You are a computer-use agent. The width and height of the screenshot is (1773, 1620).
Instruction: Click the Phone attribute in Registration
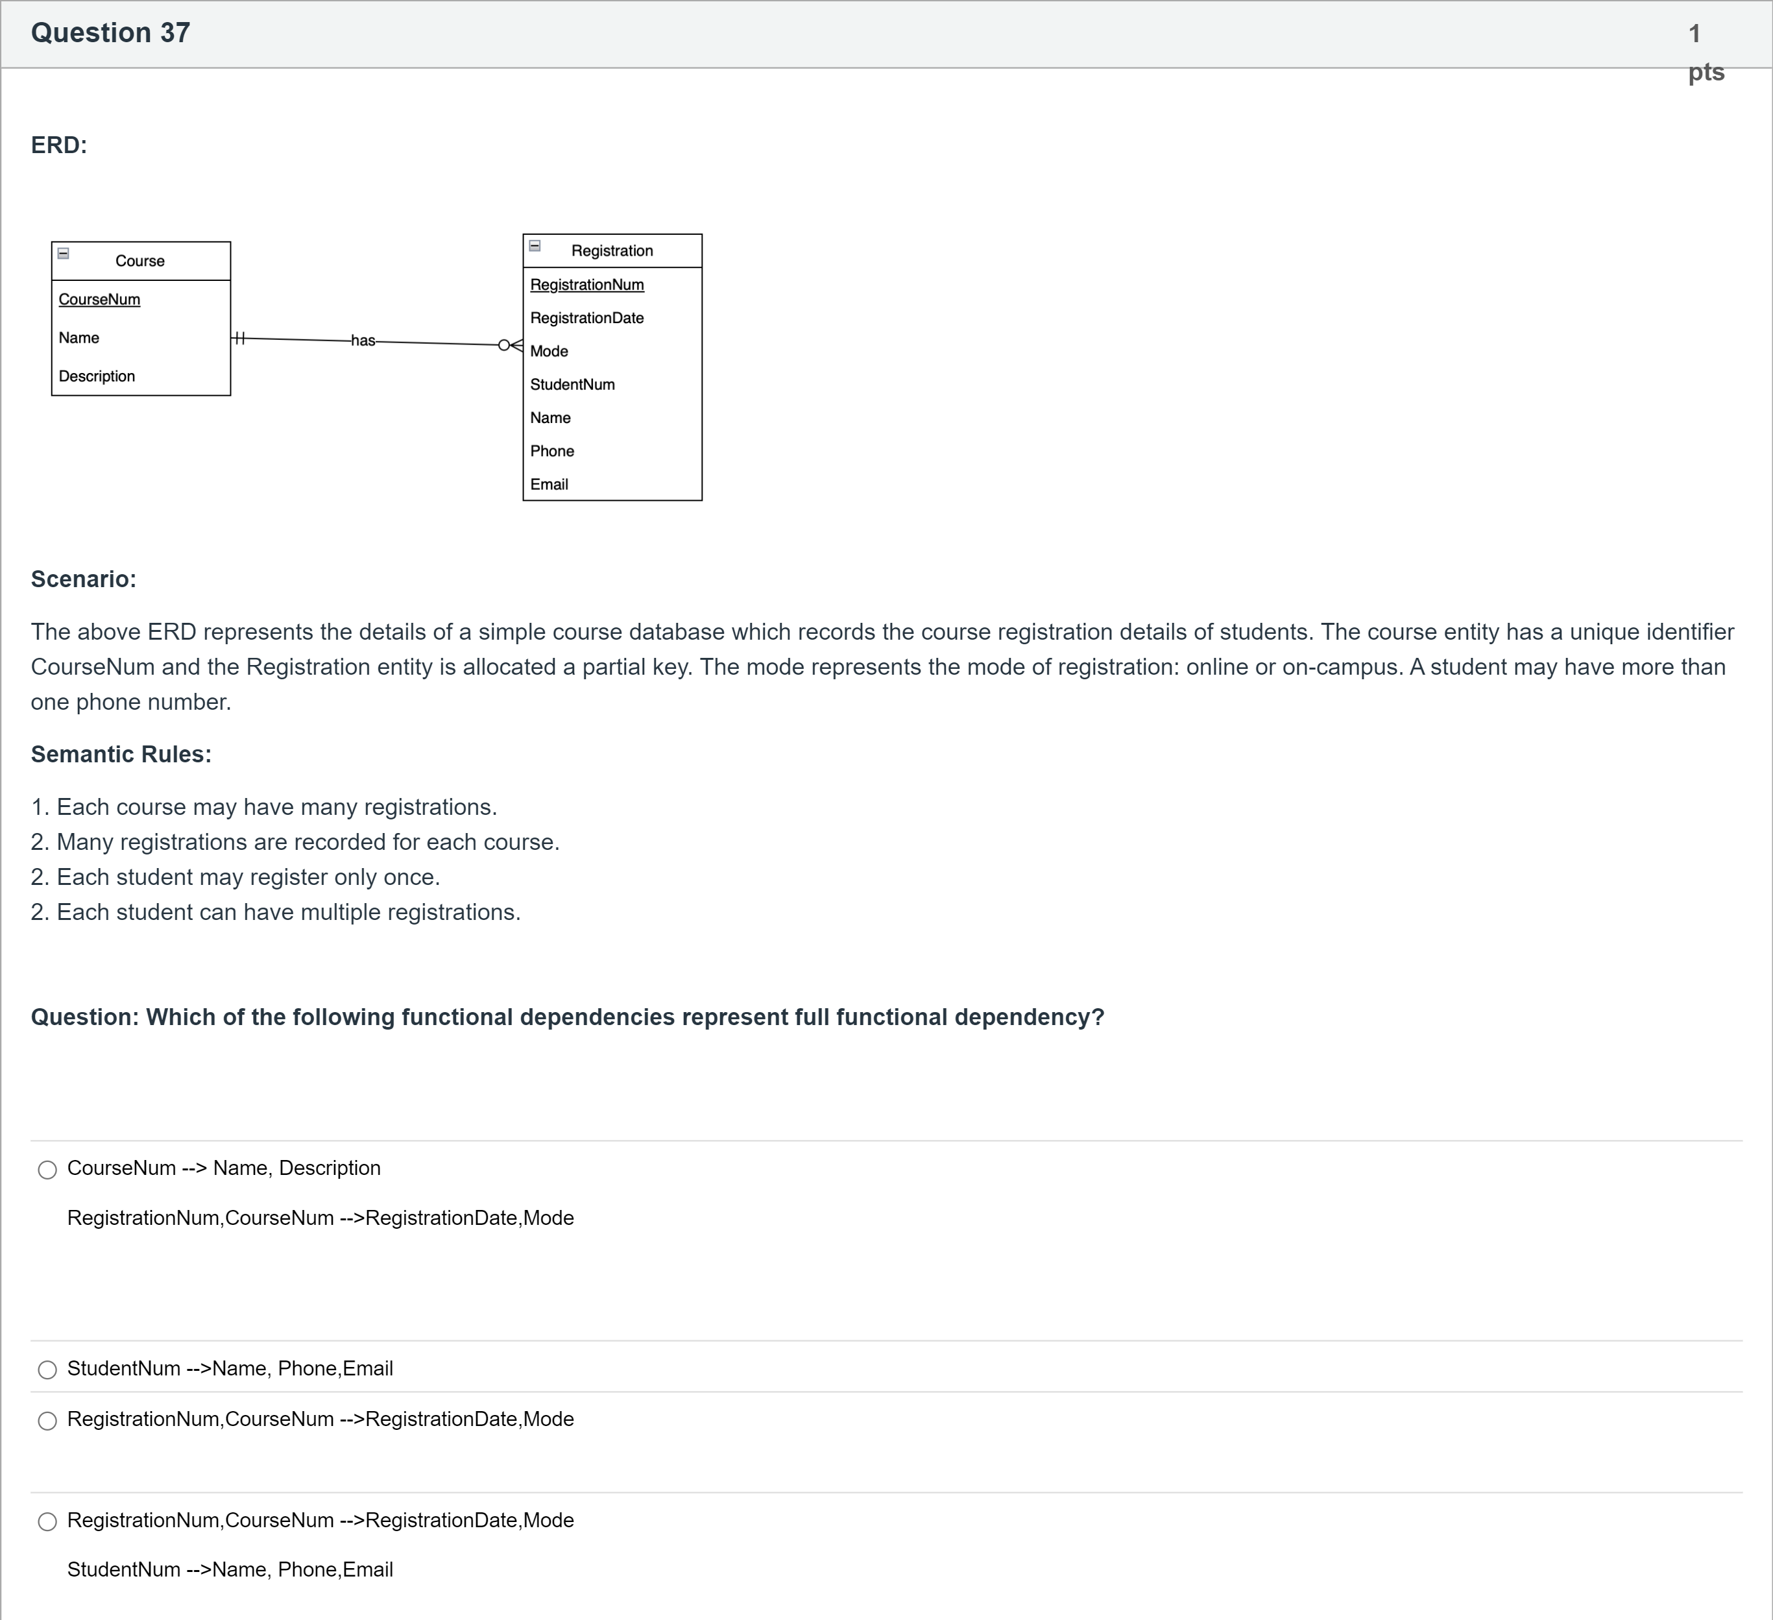pos(552,451)
